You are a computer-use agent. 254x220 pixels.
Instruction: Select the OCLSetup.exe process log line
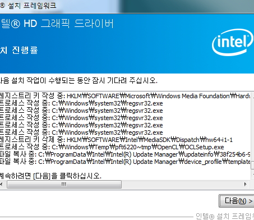coord(112,147)
